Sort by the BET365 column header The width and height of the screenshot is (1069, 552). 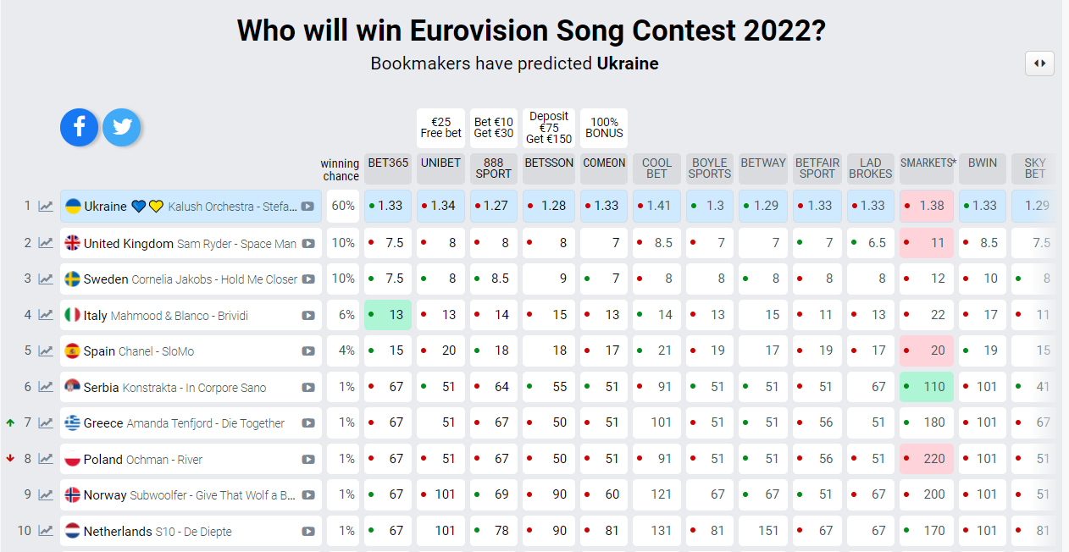(388, 163)
